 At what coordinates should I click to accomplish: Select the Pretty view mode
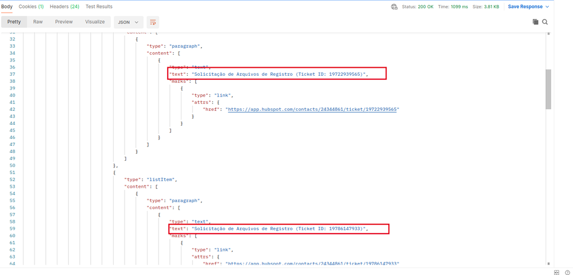coord(14,22)
